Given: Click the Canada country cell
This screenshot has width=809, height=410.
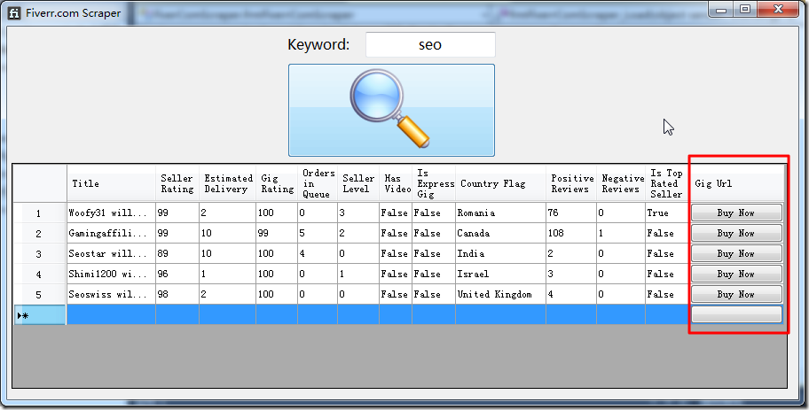Looking at the screenshot, I should pos(500,233).
